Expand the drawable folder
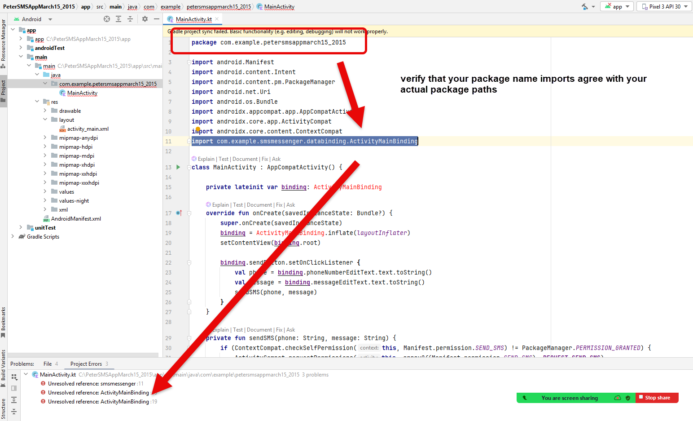693x421 pixels. pos(45,111)
